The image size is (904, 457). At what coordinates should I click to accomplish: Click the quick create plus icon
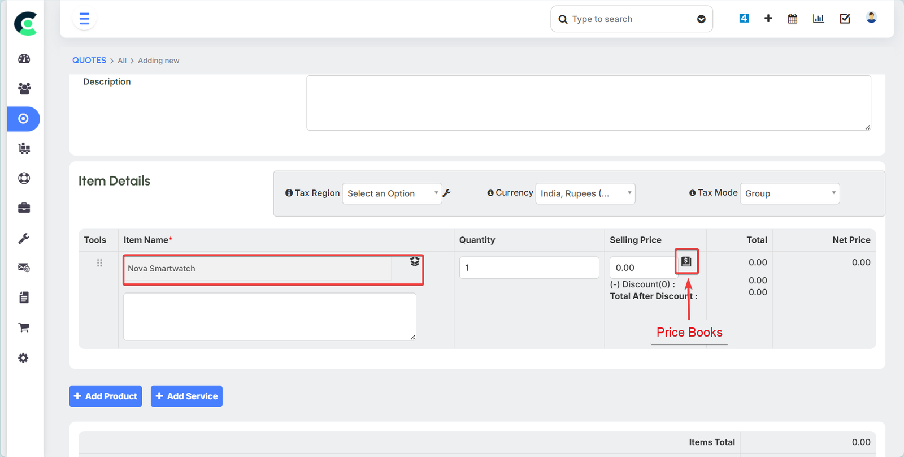pyautogui.click(x=768, y=19)
